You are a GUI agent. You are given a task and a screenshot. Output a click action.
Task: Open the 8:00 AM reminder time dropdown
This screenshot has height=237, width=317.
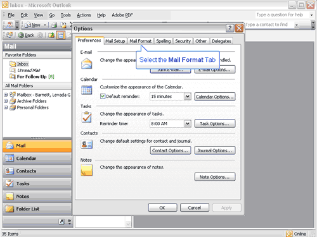(x=187, y=123)
